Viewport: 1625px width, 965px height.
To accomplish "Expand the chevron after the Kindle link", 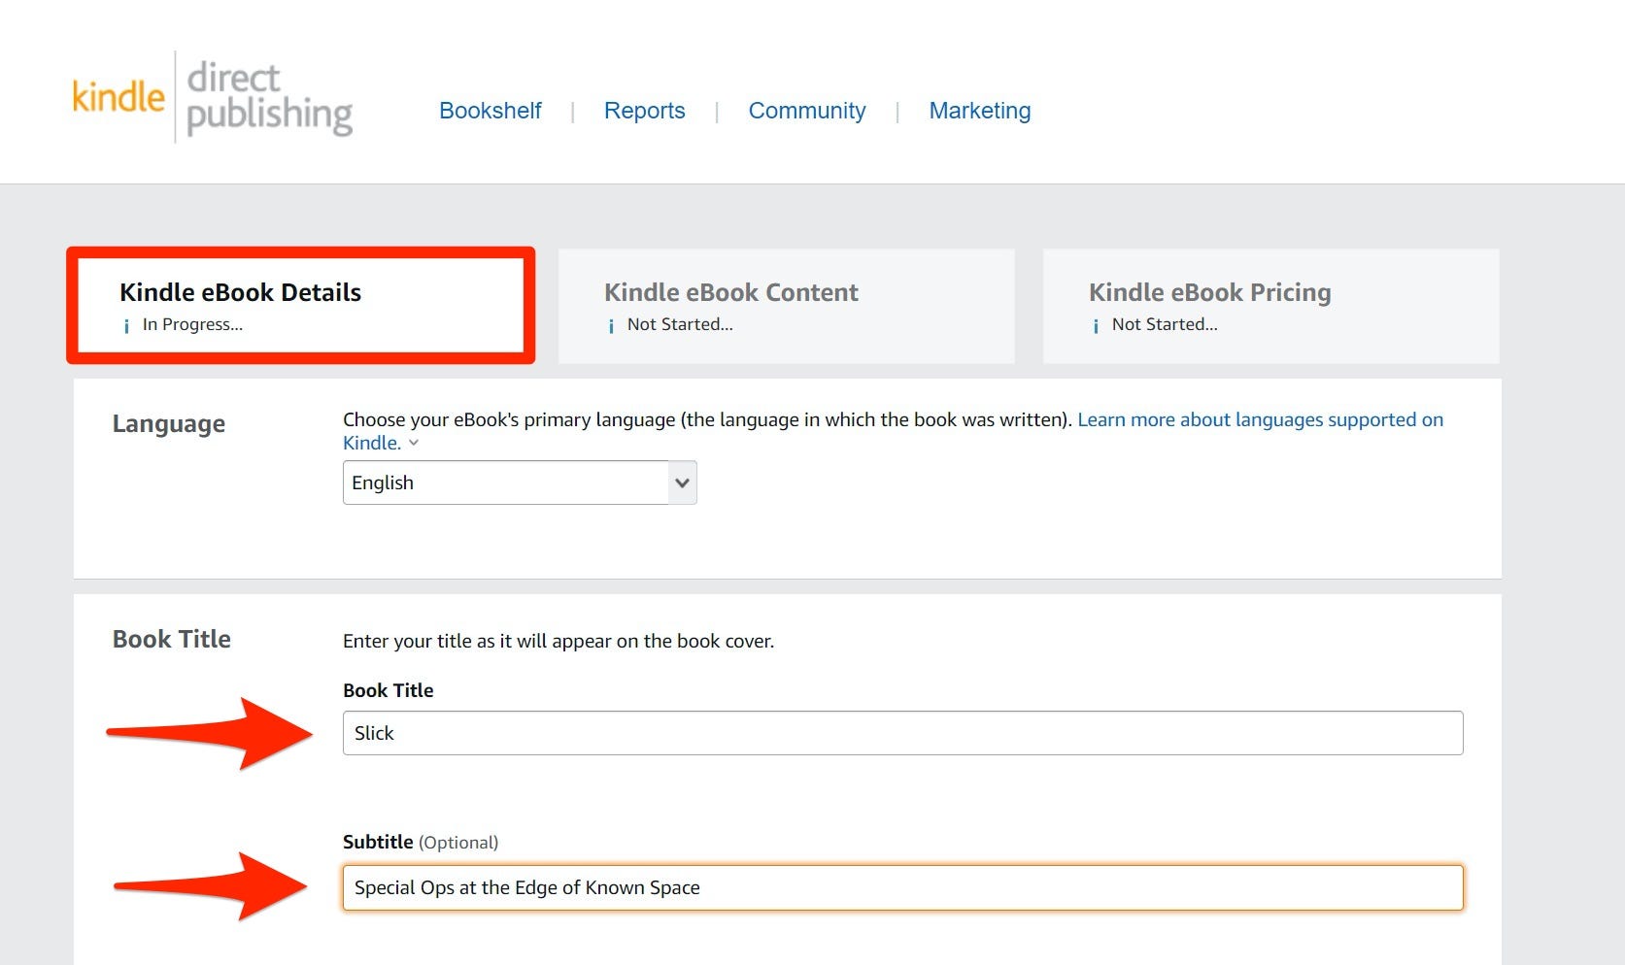I will point(414,443).
